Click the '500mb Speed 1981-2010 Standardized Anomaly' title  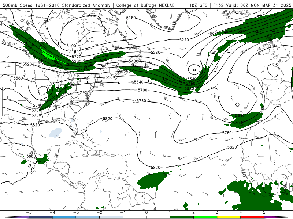(x=56, y=5)
